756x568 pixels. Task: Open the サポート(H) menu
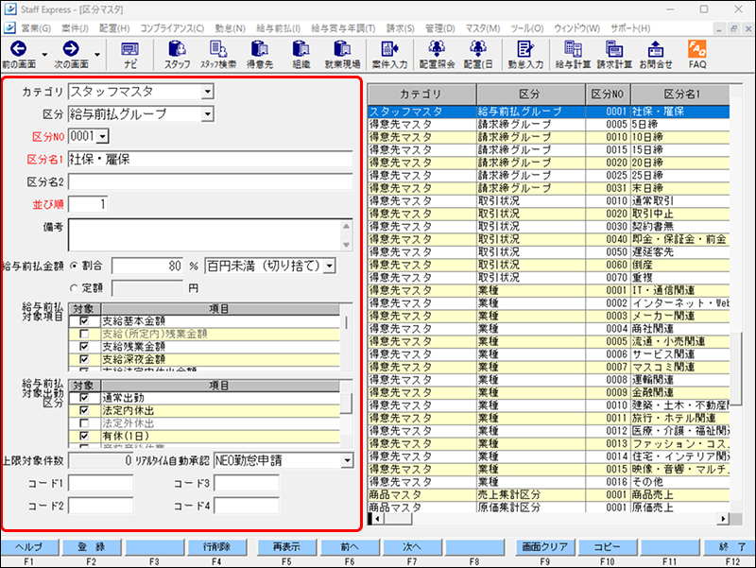[630, 28]
